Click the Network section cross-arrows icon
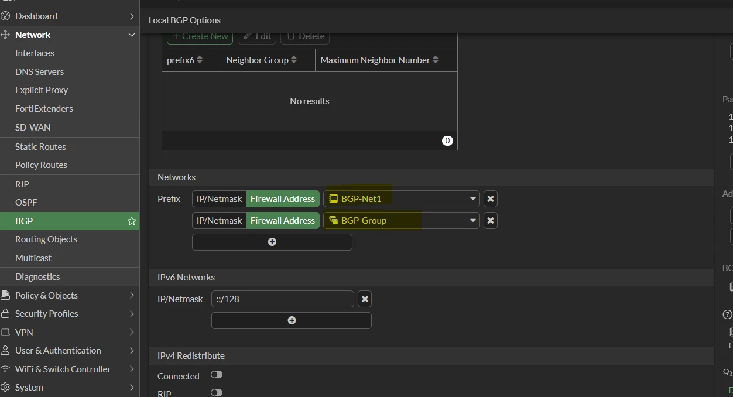 click(5, 35)
